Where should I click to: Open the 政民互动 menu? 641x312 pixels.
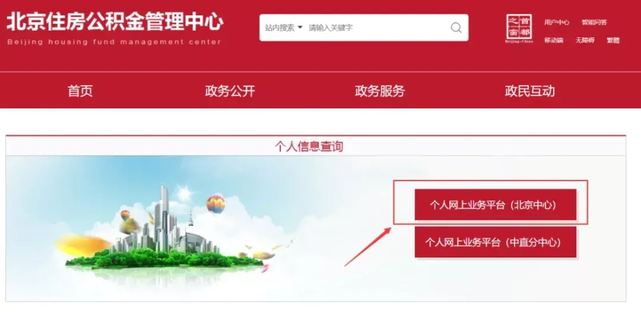pyautogui.click(x=529, y=91)
